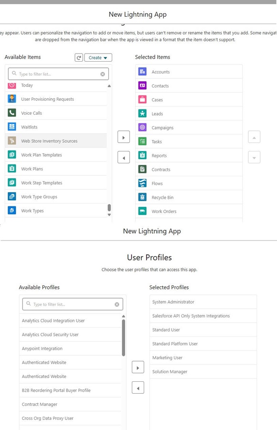The height and width of the screenshot is (430, 277).
Task: Click the Tasks checklist icon
Action: (142, 141)
